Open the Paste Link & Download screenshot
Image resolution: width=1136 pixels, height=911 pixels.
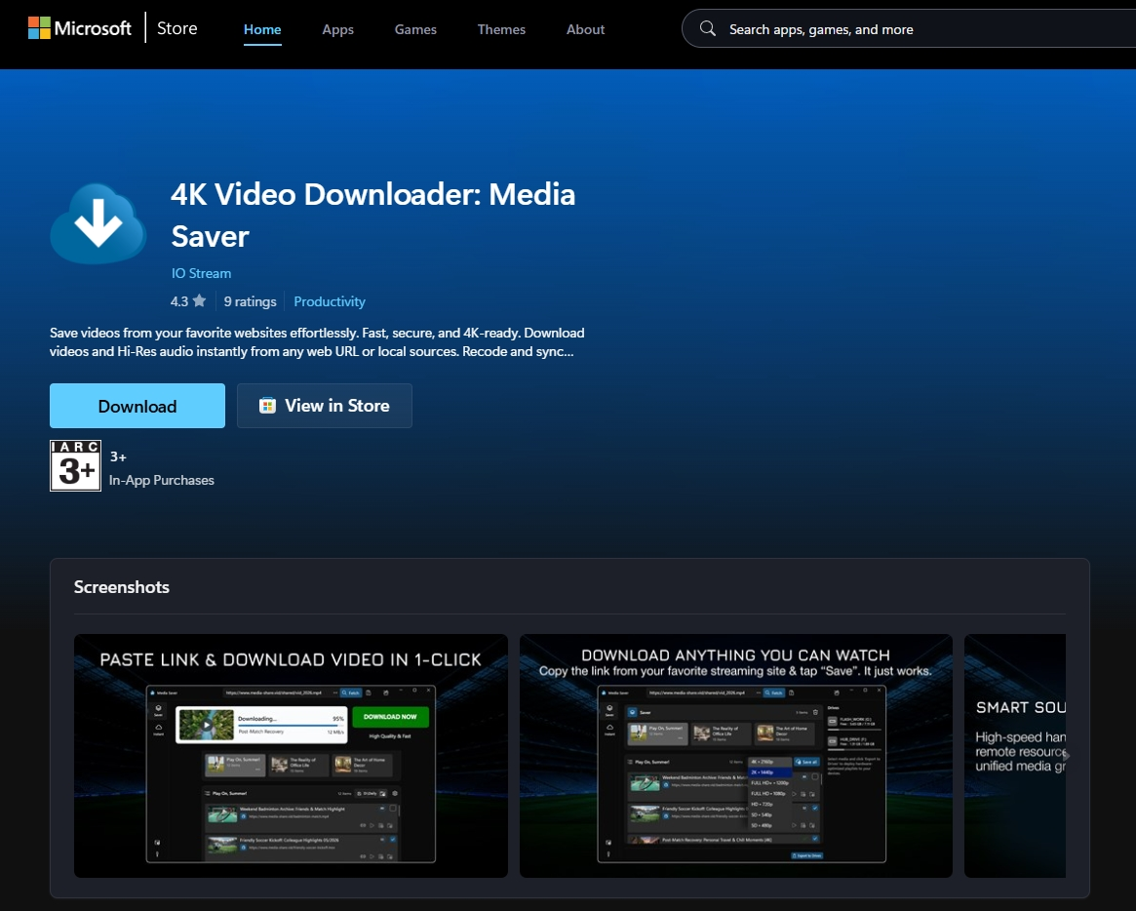291,756
